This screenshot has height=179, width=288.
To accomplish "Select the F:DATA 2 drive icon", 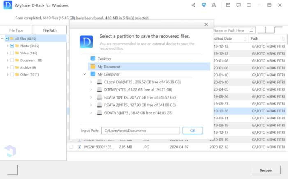I will pyautogui.click(x=99, y=105).
